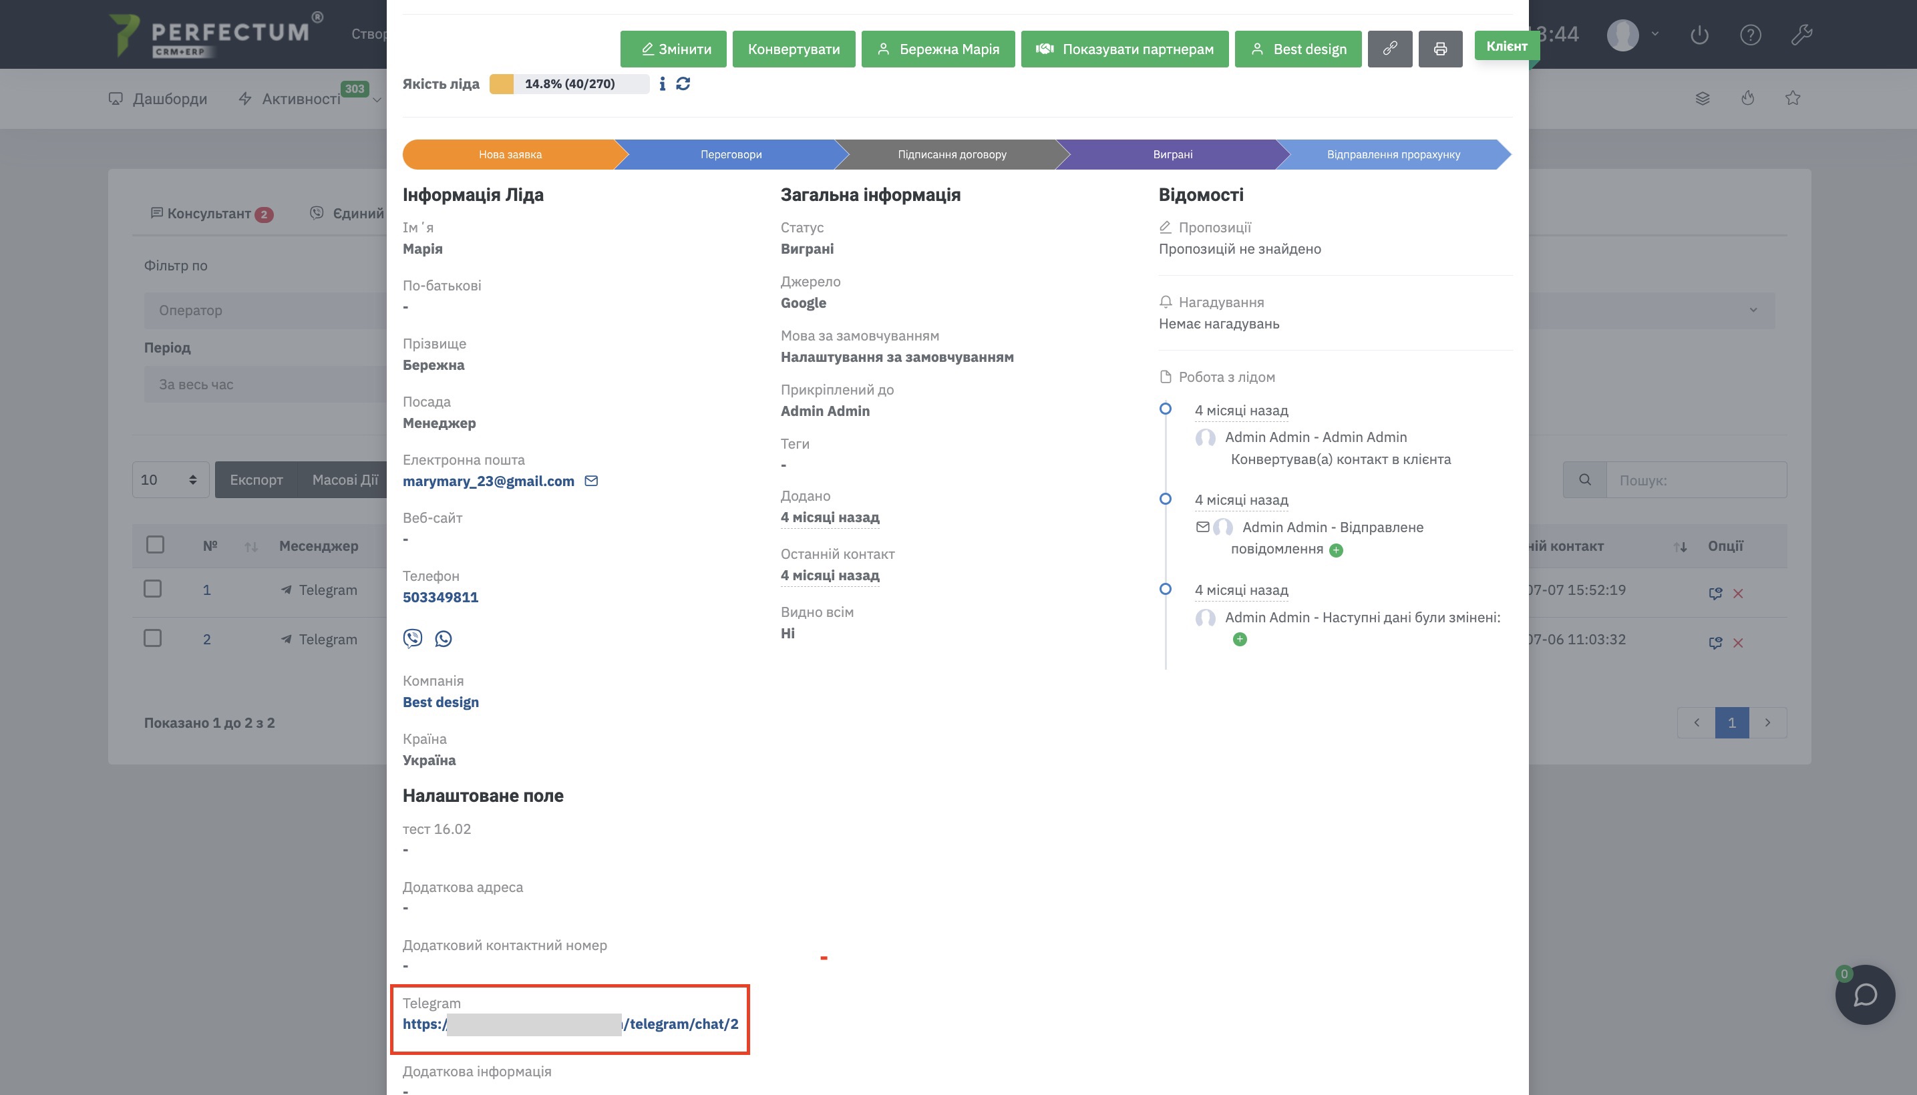Open the Дашборди menu
The image size is (1917, 1095).
point(158,99)
